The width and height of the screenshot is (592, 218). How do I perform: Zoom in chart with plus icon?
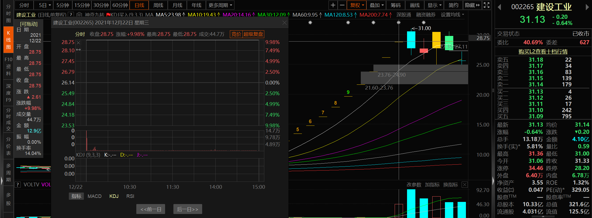(x=333, y=5)
